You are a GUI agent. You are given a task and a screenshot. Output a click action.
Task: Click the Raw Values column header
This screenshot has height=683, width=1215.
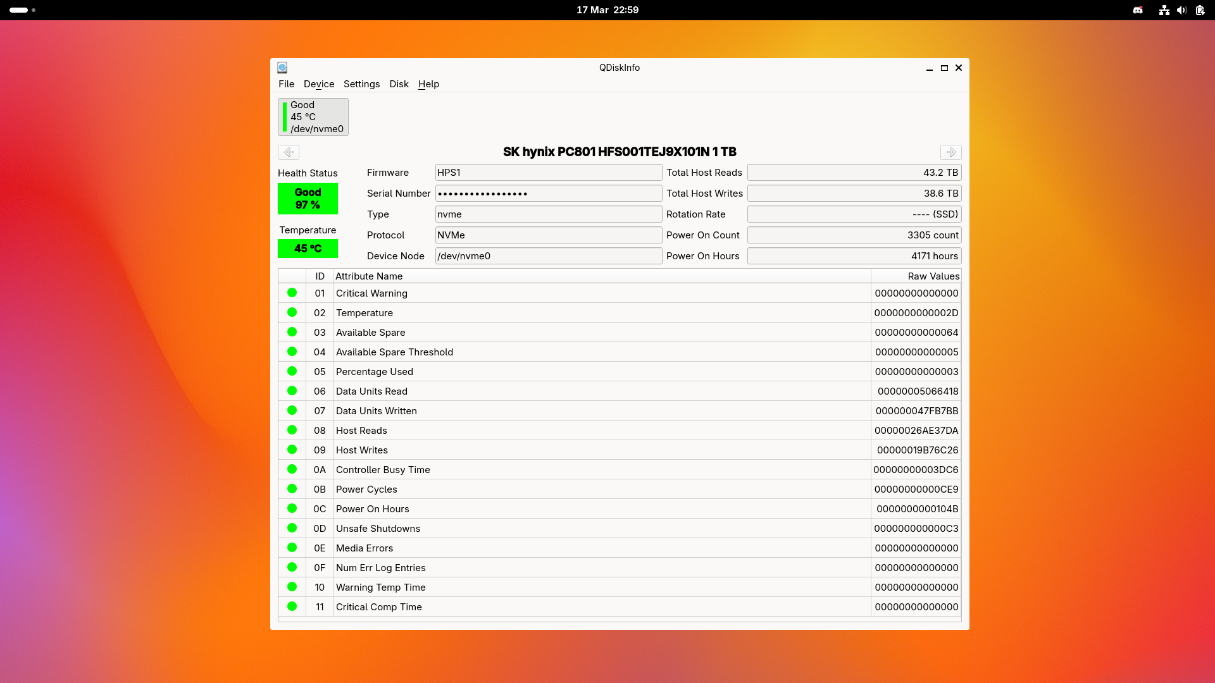point(916,276)
